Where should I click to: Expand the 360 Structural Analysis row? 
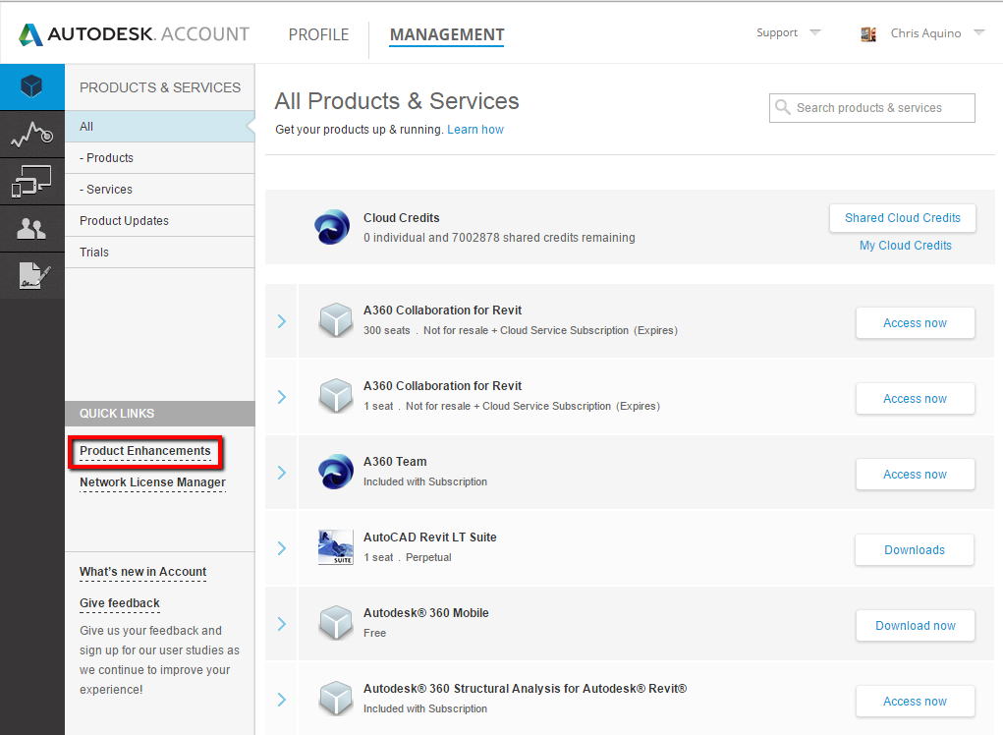click(282, 700)
